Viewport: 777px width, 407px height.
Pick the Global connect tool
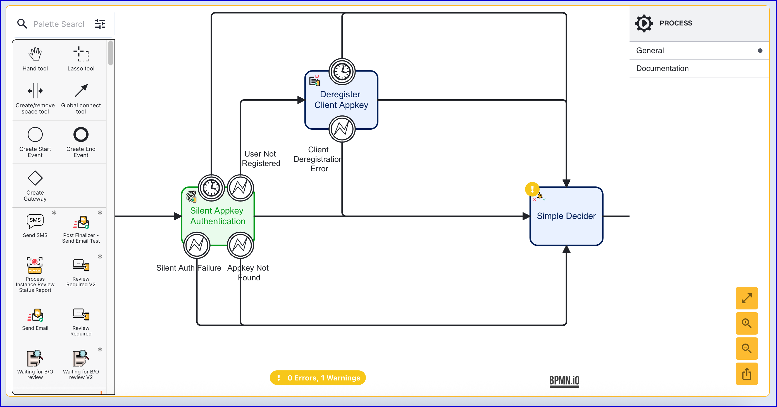click(x=81, y=91)
